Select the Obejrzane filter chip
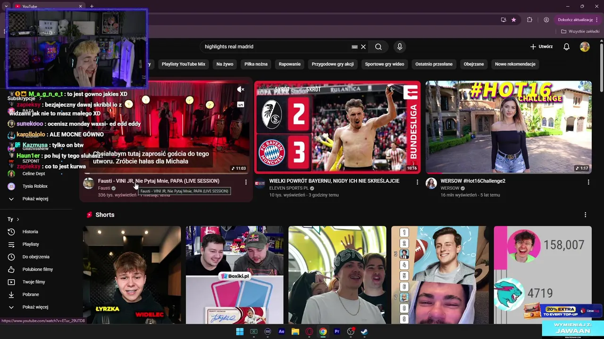This screenshot has width=604, height=339. [x=474, y=64]
